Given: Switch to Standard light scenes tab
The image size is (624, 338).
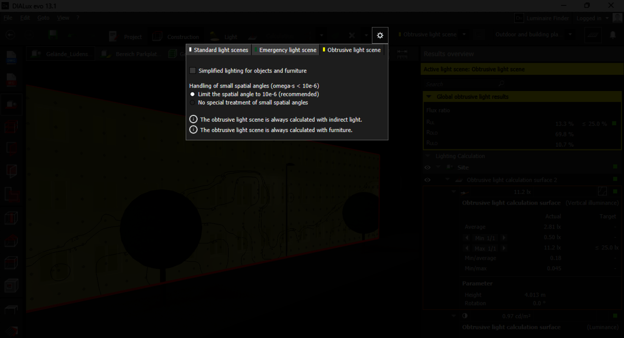Looking at the screenshot, I should pos(219,50).
